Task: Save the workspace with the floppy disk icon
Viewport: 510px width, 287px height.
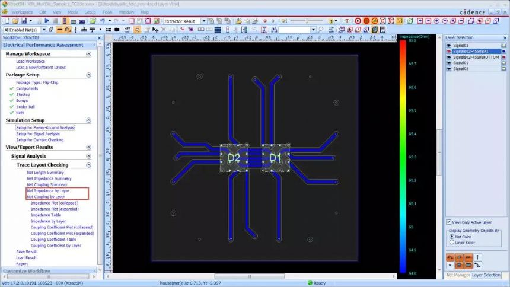Action: [24, 21]
